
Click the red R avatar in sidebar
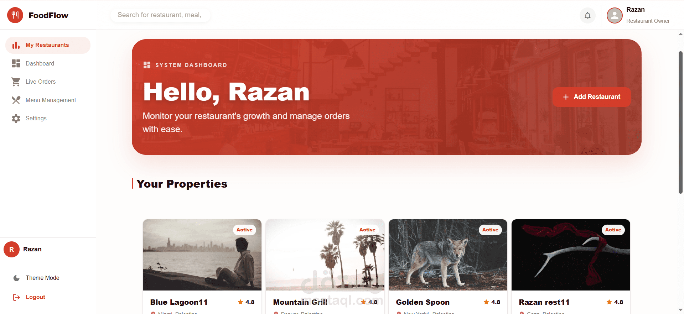click(x=11, y=249)
